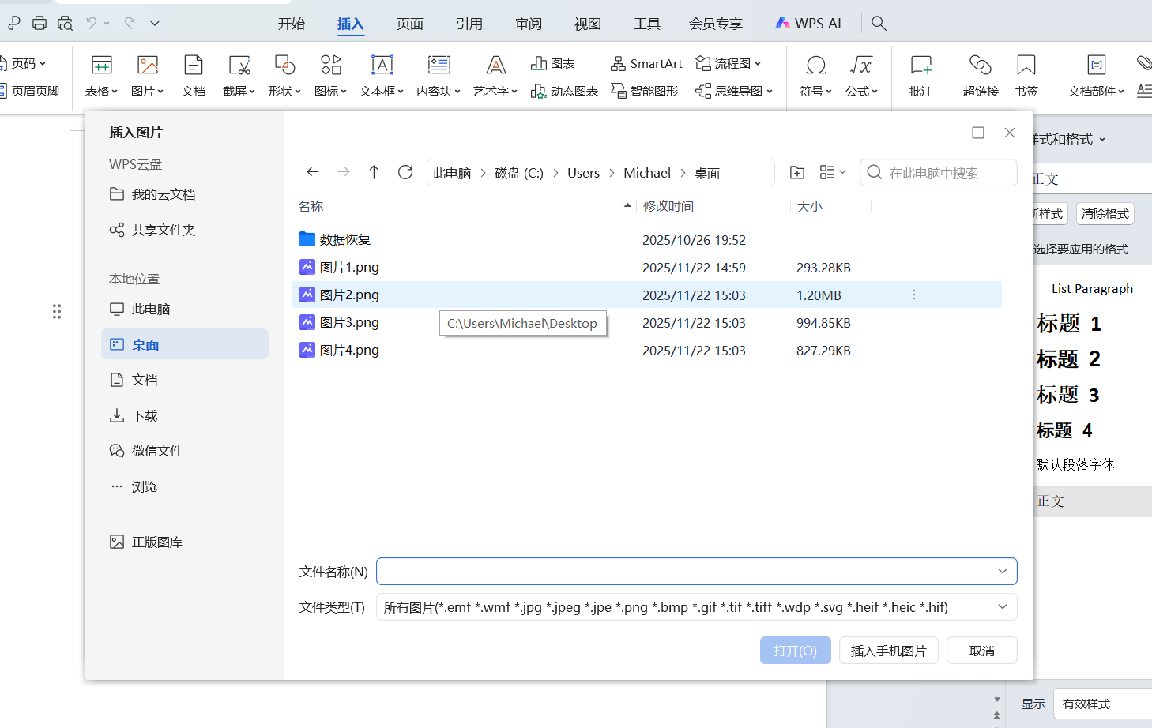
Task: Insert a document (文档) from the ribbon
Action: point(194,76)
